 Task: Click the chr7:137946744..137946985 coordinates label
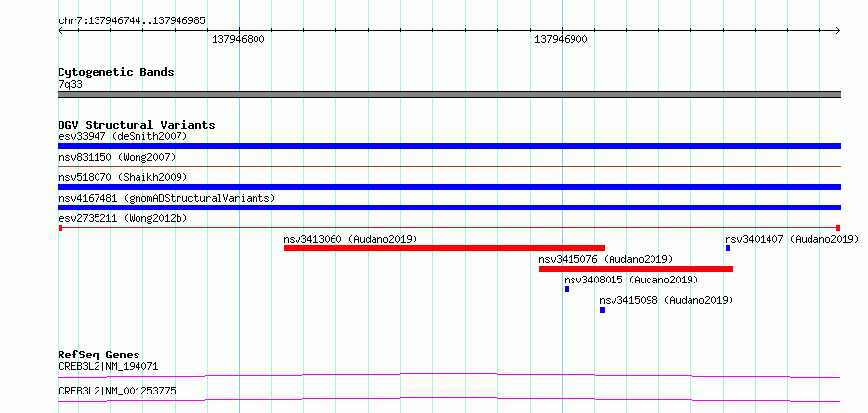click(132, 21)
